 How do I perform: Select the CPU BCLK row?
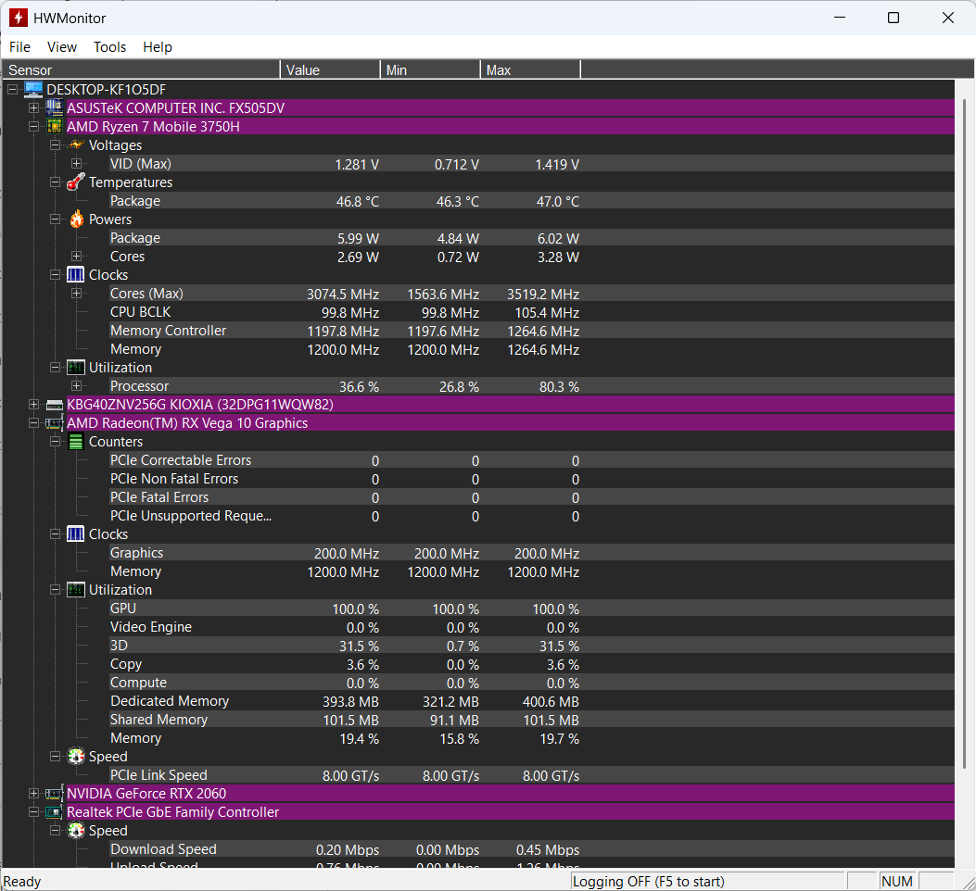(x=531, y=312)
